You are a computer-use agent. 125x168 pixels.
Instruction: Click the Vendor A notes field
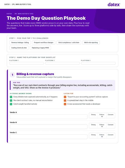49,116
